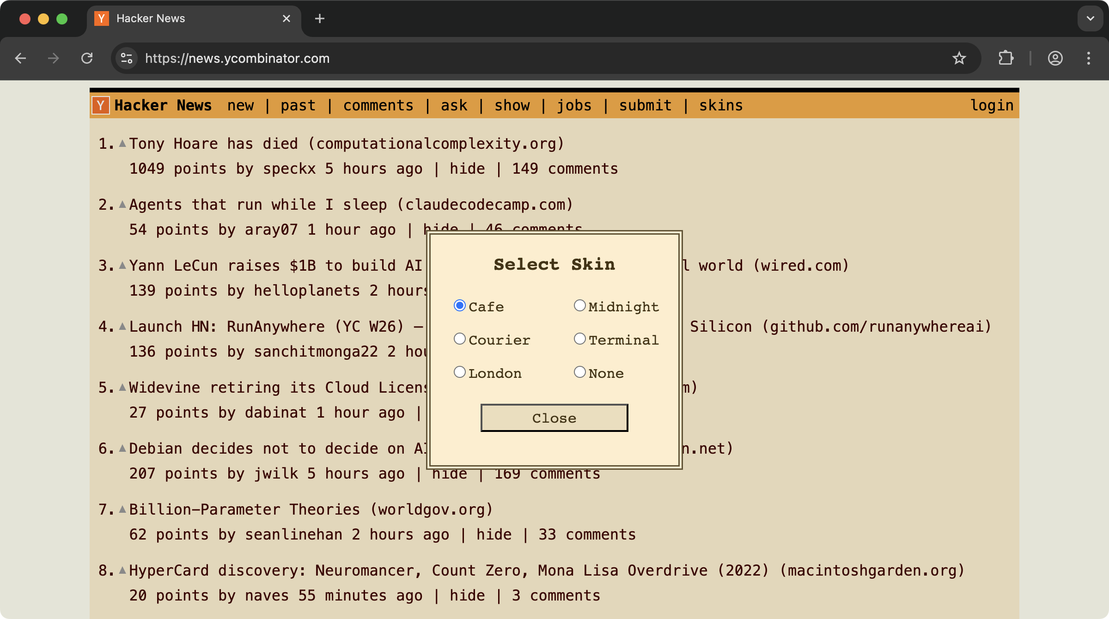The width and height of the screenshot is (1109, 619).
Task: Open the browser extensions puzzle icon
Action: pyautogui.click(x=1005, y=58)
